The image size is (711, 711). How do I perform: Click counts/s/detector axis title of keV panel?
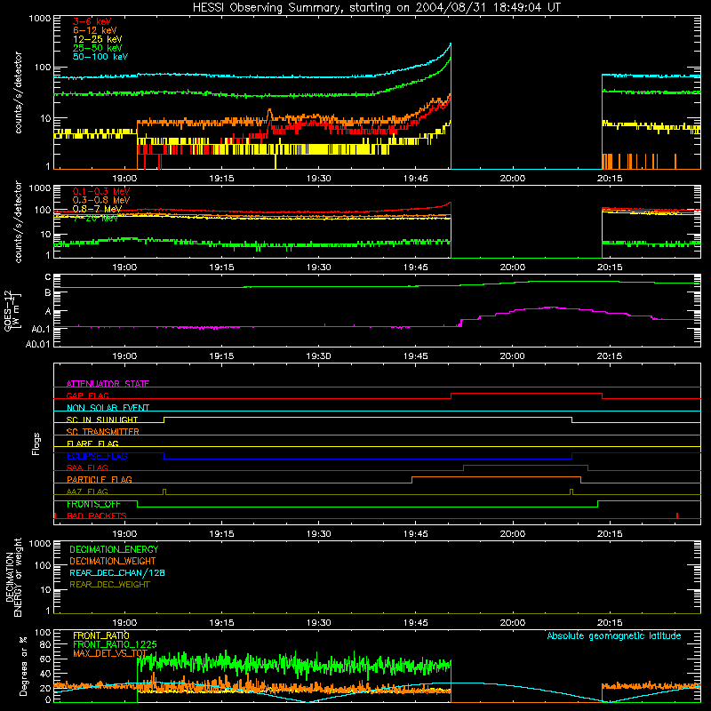click(x=18, y=92)
